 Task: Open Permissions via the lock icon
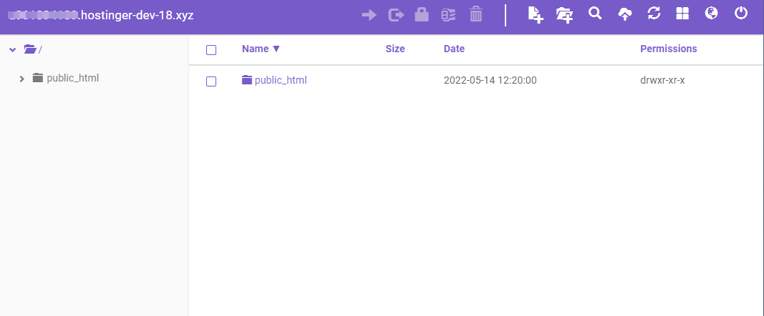[x=422, y=14]
